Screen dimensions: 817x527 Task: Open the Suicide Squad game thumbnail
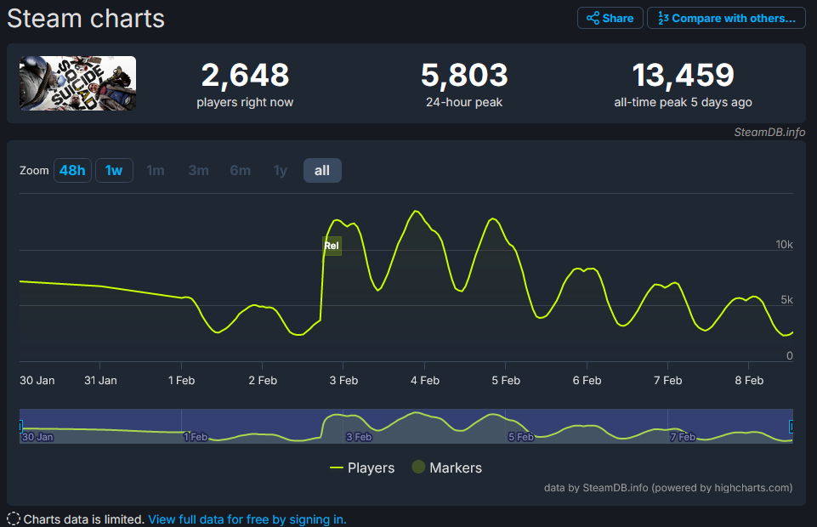[77, 83]
